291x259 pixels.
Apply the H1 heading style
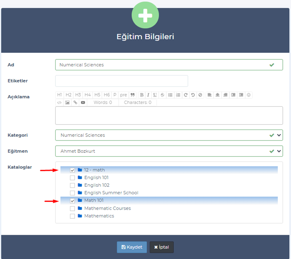tap(59, 95)
